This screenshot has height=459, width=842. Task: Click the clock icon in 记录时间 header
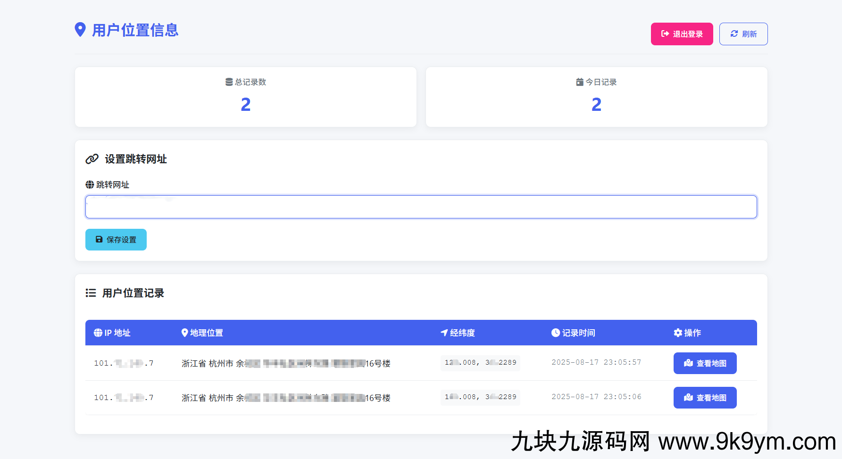tap(556, 333)
